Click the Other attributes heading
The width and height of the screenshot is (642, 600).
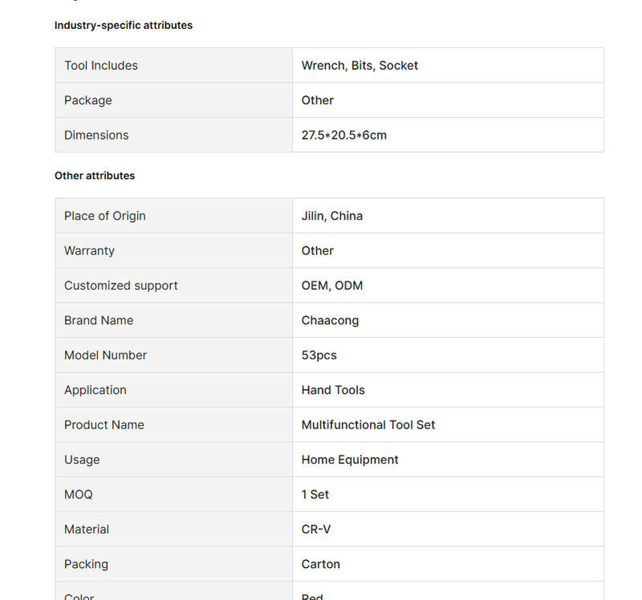(95, 176)
